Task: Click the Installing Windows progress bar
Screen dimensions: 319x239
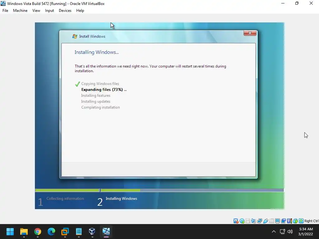Action: coord(192,190)
